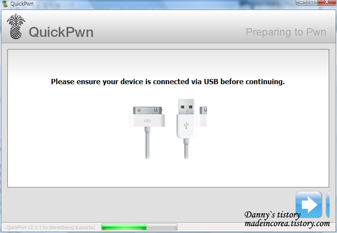
Task: Click the small pineapple icon in title bar
Action: [x=5, y=3]
